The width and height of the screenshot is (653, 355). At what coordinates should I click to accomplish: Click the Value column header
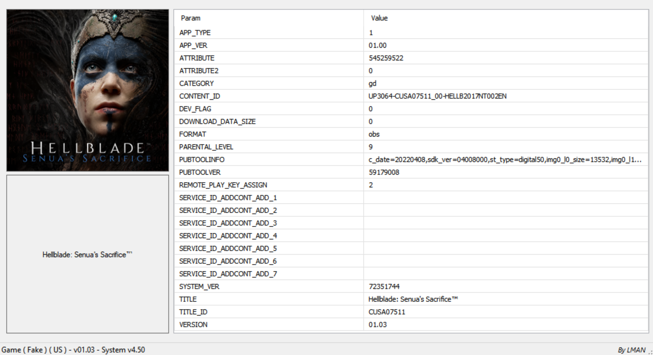[379, 18]
